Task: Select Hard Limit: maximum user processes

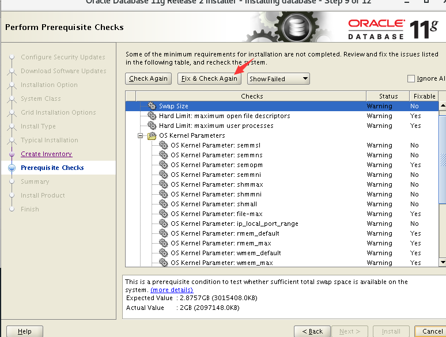Action: pyautogui.click(x=282, y=126)
